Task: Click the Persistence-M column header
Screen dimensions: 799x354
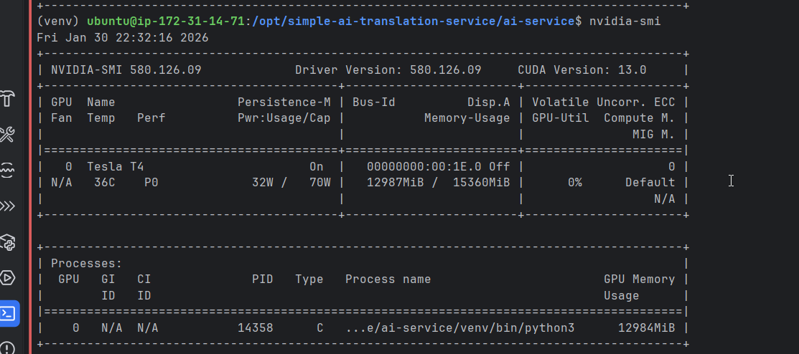Action: 284,102
